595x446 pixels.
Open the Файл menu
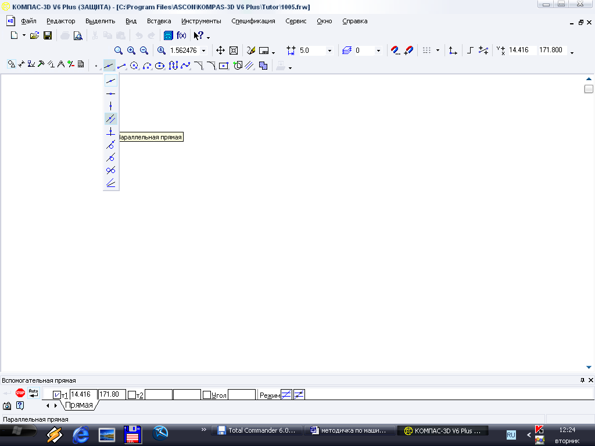[28, 21]
